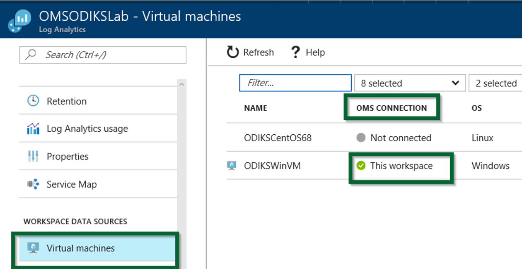This screenshot has height=269, width=522.
Task: Open the Properties menu item
Action: click(98, 156)
